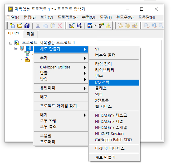Screen dimensions: 172x166
Task: Choose 배포 in context menu
Action: click(61, 97)
